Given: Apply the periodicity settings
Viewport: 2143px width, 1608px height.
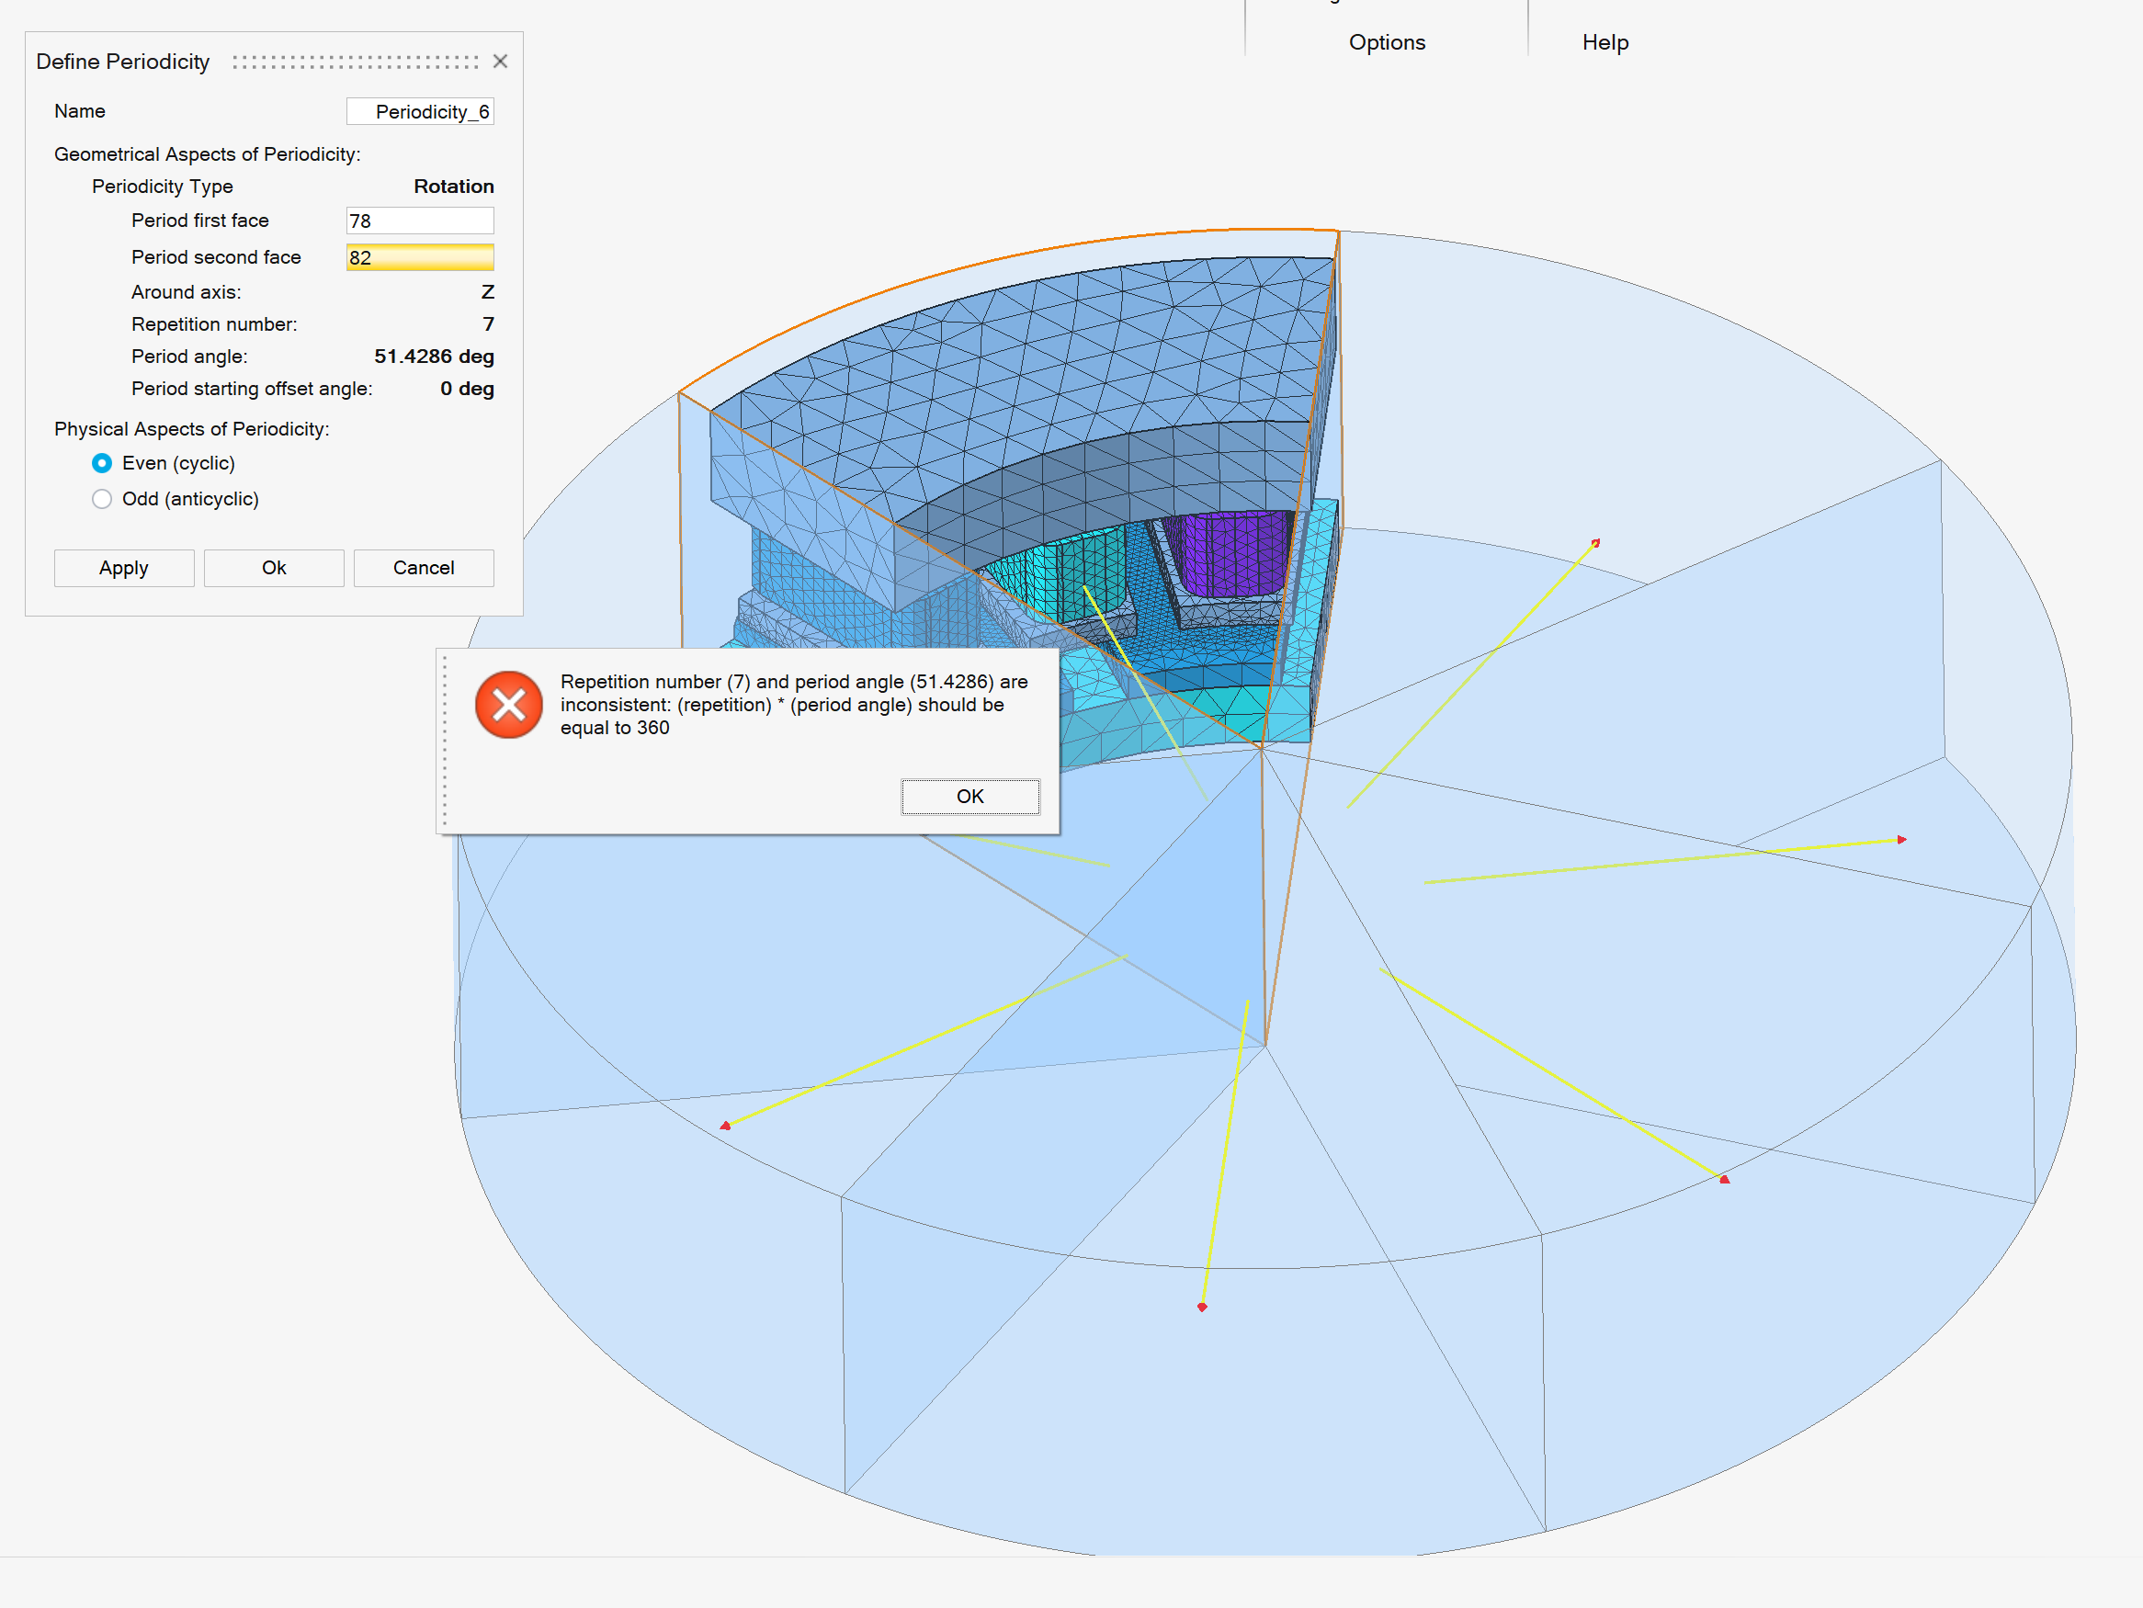Looking at the screenshot, I should pos(123,568).
